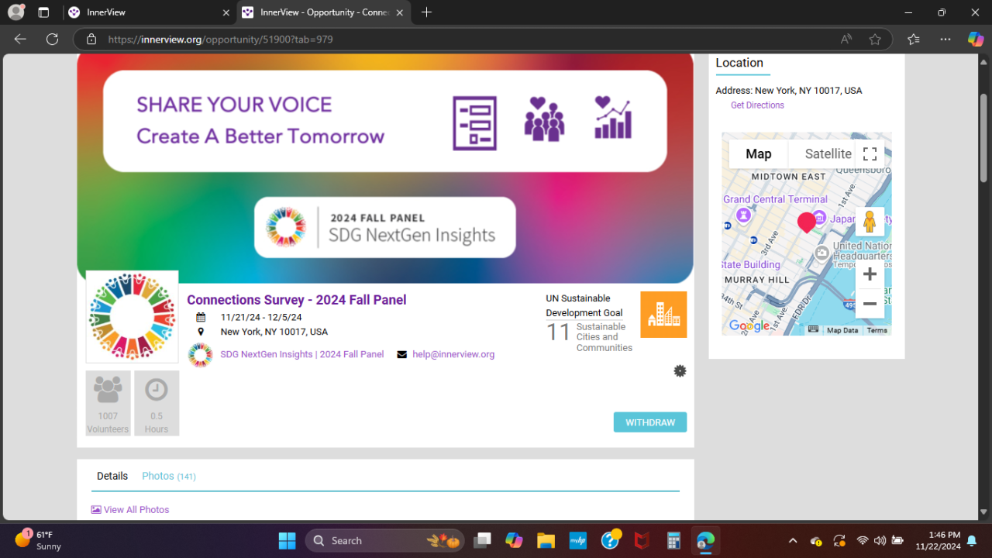Viewport: 992px width, 558px height.
Task: Close the InnerView Opportunity tab
Action: click(x=401, y=12)
